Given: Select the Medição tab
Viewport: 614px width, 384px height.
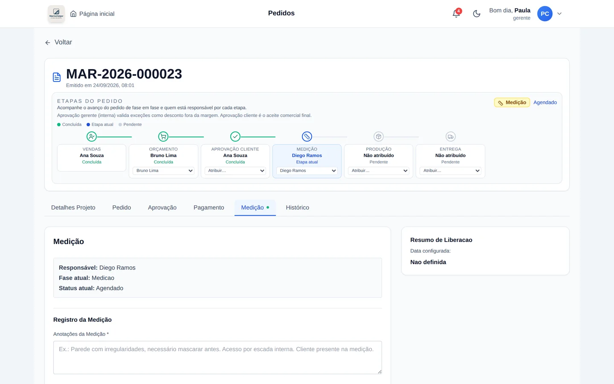Looking at the screenshot, I should pos(255,208).
